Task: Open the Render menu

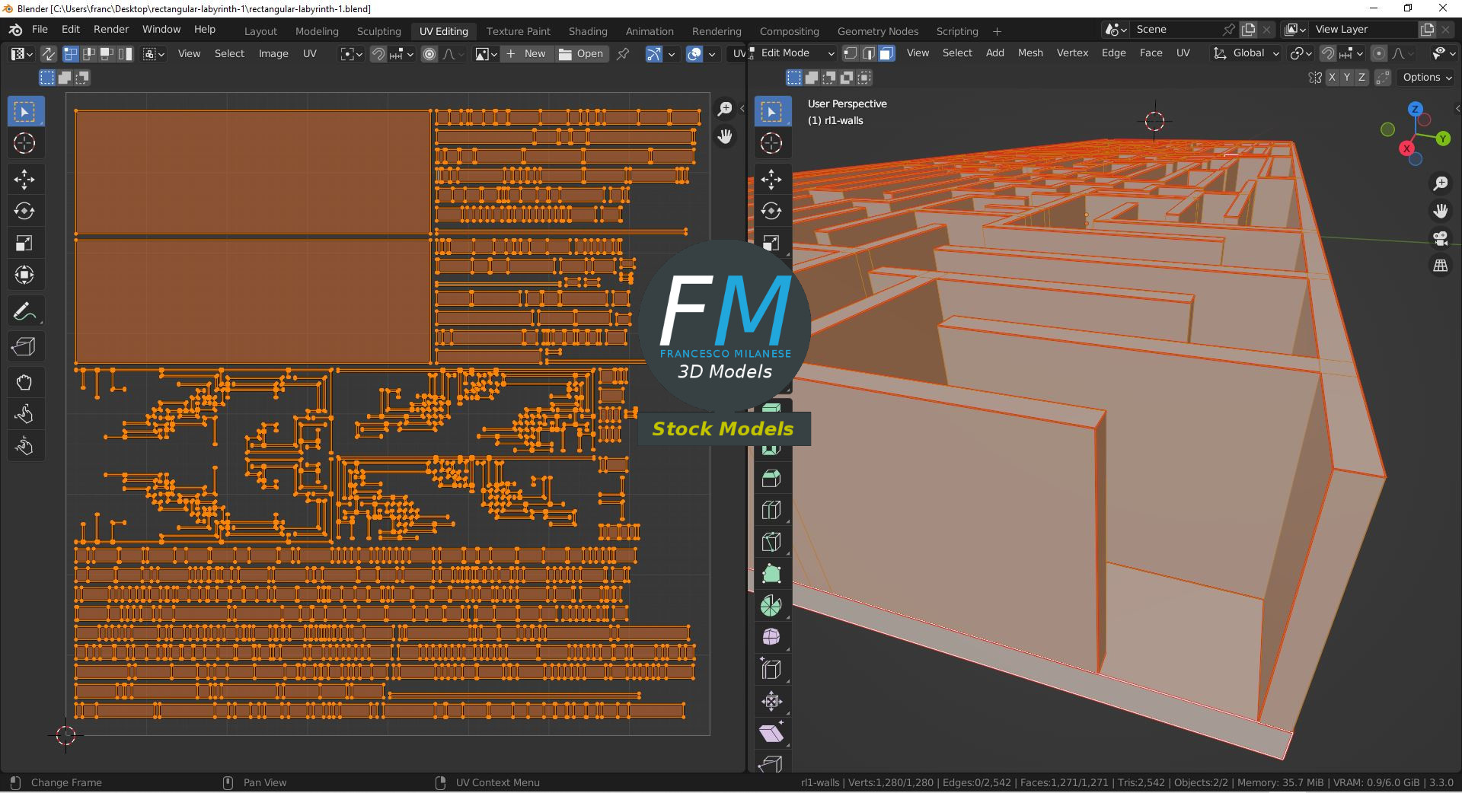Action: click(x=111, y=29)
